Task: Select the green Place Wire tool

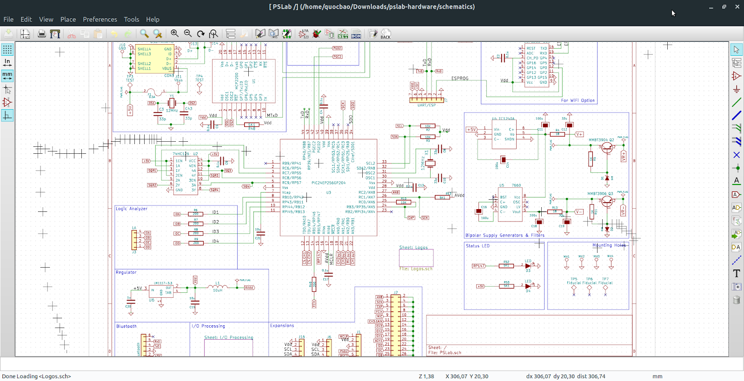Action: click(736, 102)
